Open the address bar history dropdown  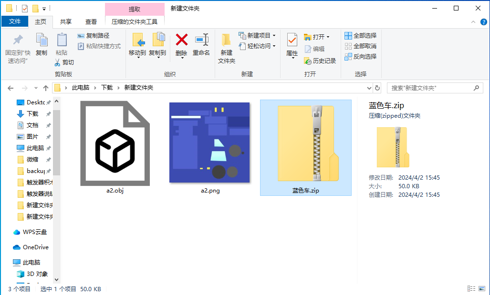[x=369, y=88]
